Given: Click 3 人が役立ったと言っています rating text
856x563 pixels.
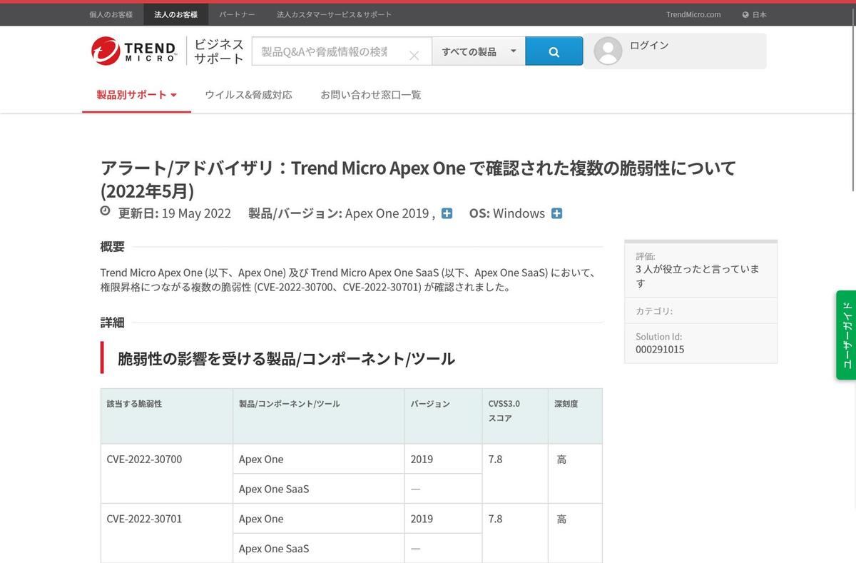Looking at the screenshot, I should [x=697, y=276].
